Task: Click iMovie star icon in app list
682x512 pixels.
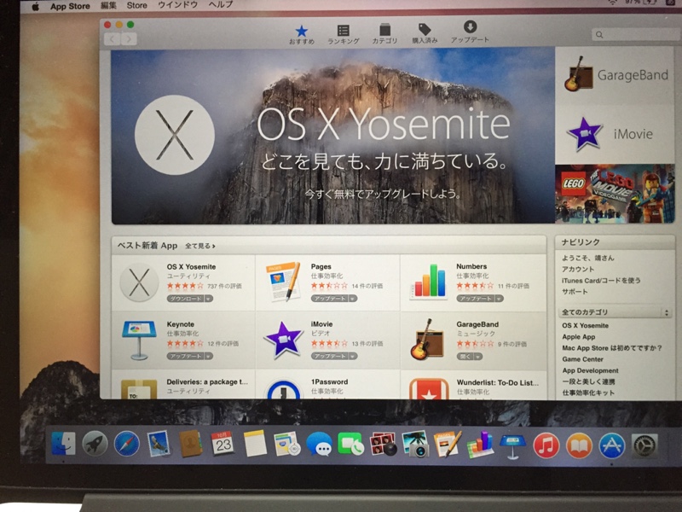Action: coord(283,340)
